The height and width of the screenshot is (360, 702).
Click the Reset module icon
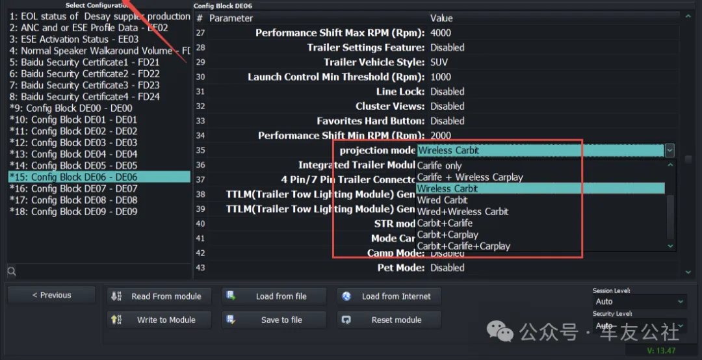point(347,320)
